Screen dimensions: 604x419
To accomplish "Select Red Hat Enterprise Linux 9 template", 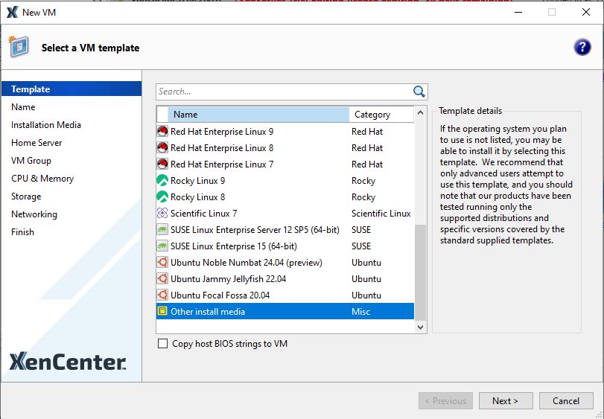I will coord(285,132).
